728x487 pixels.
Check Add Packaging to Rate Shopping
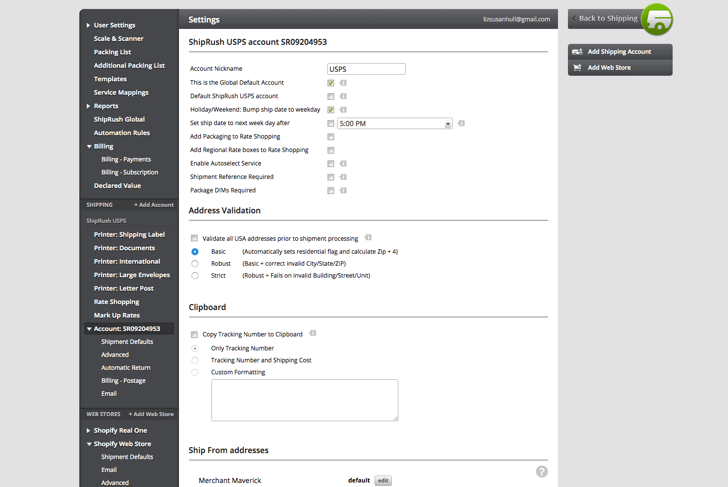coord(331,137)
